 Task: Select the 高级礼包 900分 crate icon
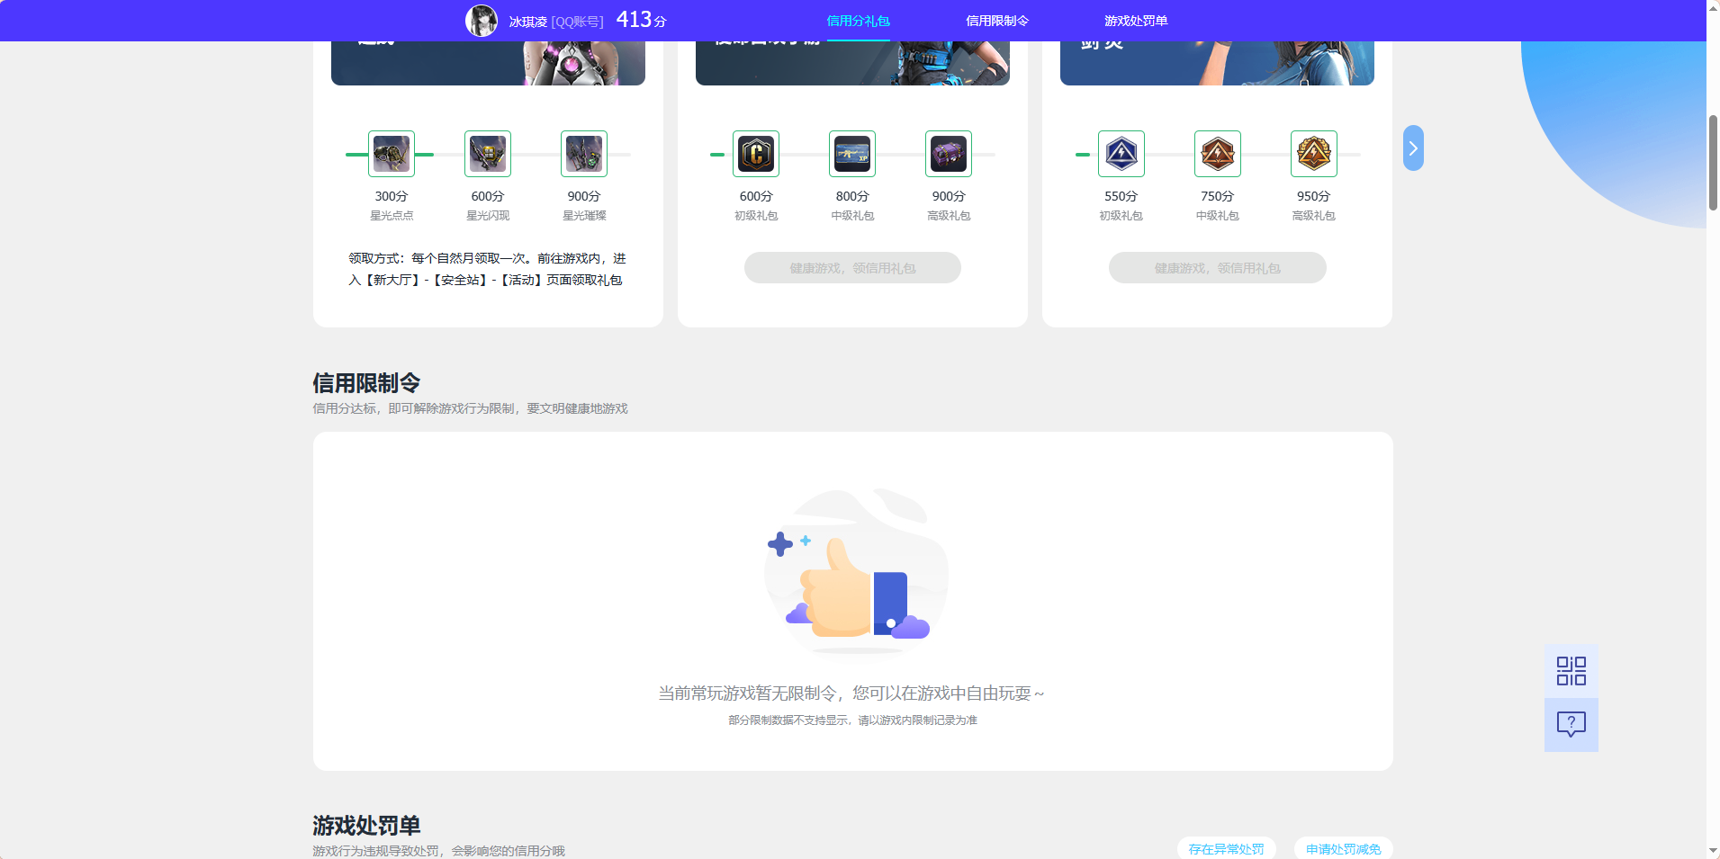click(948, 153)
